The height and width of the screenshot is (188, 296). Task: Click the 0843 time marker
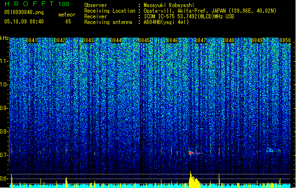pos(88,40)
